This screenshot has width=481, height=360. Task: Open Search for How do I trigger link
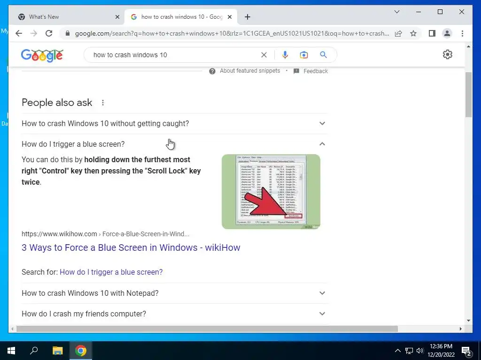click(111, 272)
